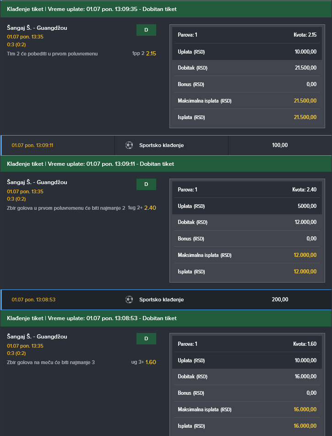
Task: Click the green D badge on the 2.15 ticket
Action: pyautogui.click(x=146, y=30)
